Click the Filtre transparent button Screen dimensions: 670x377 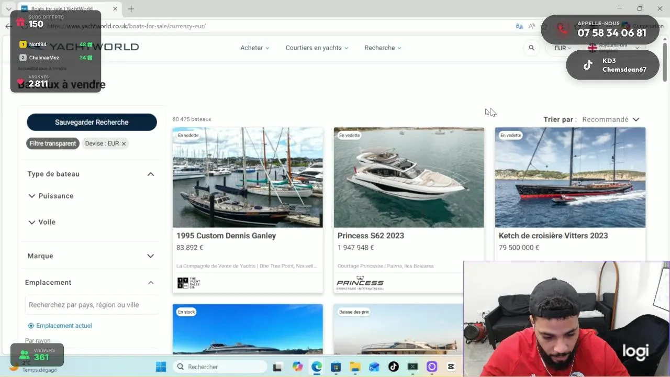52,143
